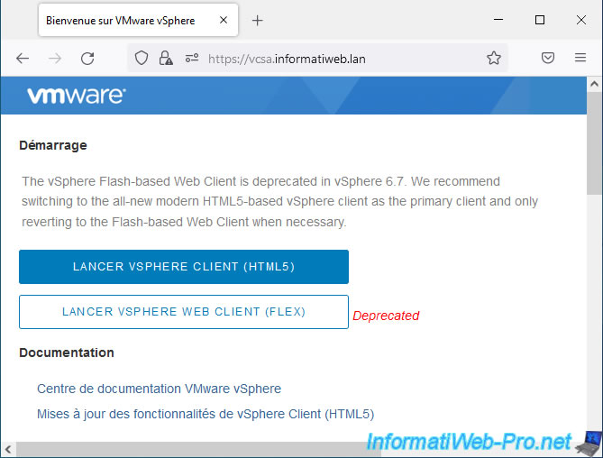Close the browser window

click(581, 20)
